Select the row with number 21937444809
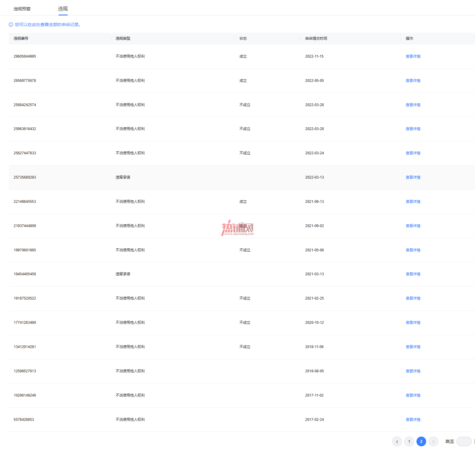The image size is (475, 456). (x=242, y=226)
